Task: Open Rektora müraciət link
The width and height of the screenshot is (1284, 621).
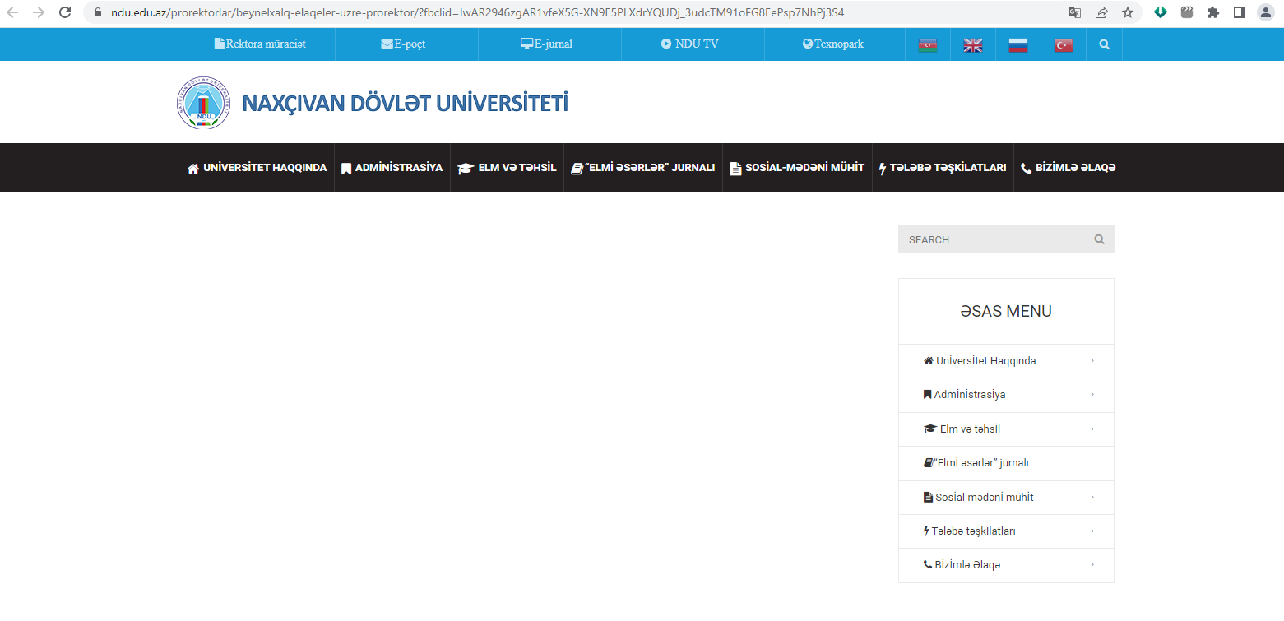Action: pos(260,44)
